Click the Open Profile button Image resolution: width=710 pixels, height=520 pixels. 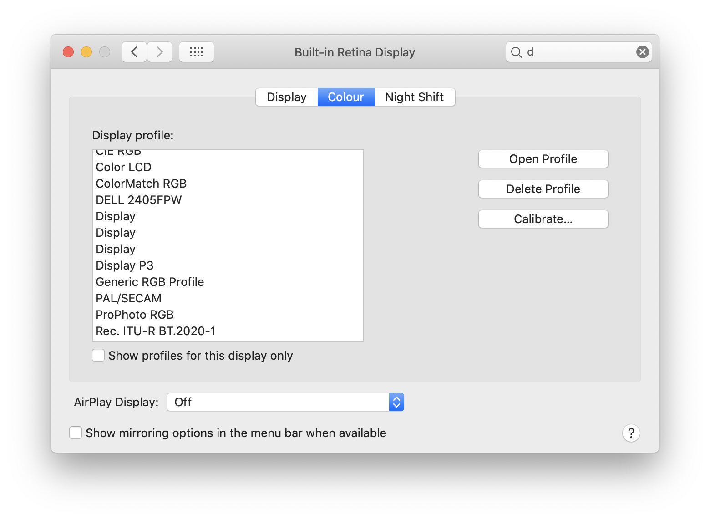(x=543, y=159)
